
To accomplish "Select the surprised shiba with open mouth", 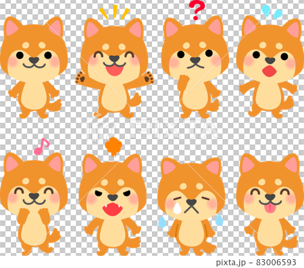I will 270,67.
